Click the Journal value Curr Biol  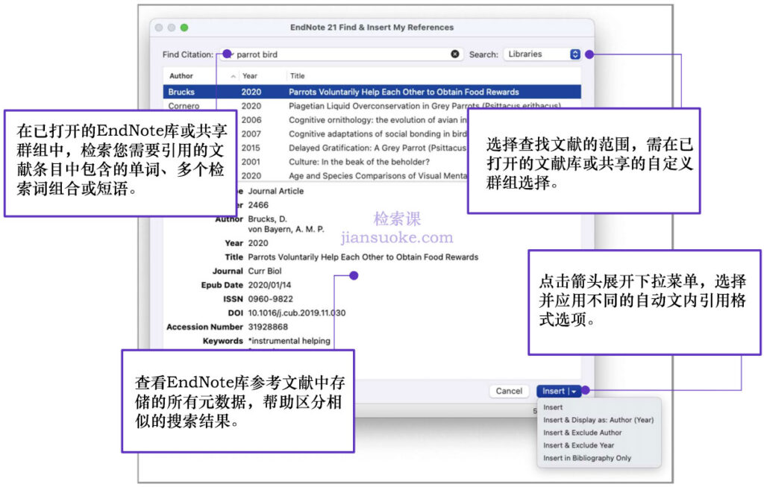[x=265, y=271]
